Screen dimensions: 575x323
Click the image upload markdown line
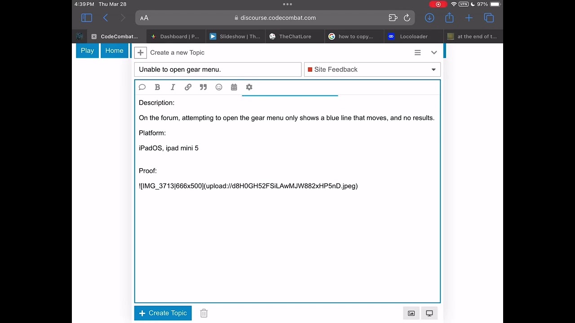coord(248,186)
